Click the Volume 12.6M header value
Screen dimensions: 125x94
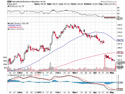[91, 4]
